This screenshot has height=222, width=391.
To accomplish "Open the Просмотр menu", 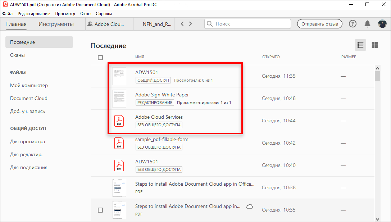I will click(65, 14).
